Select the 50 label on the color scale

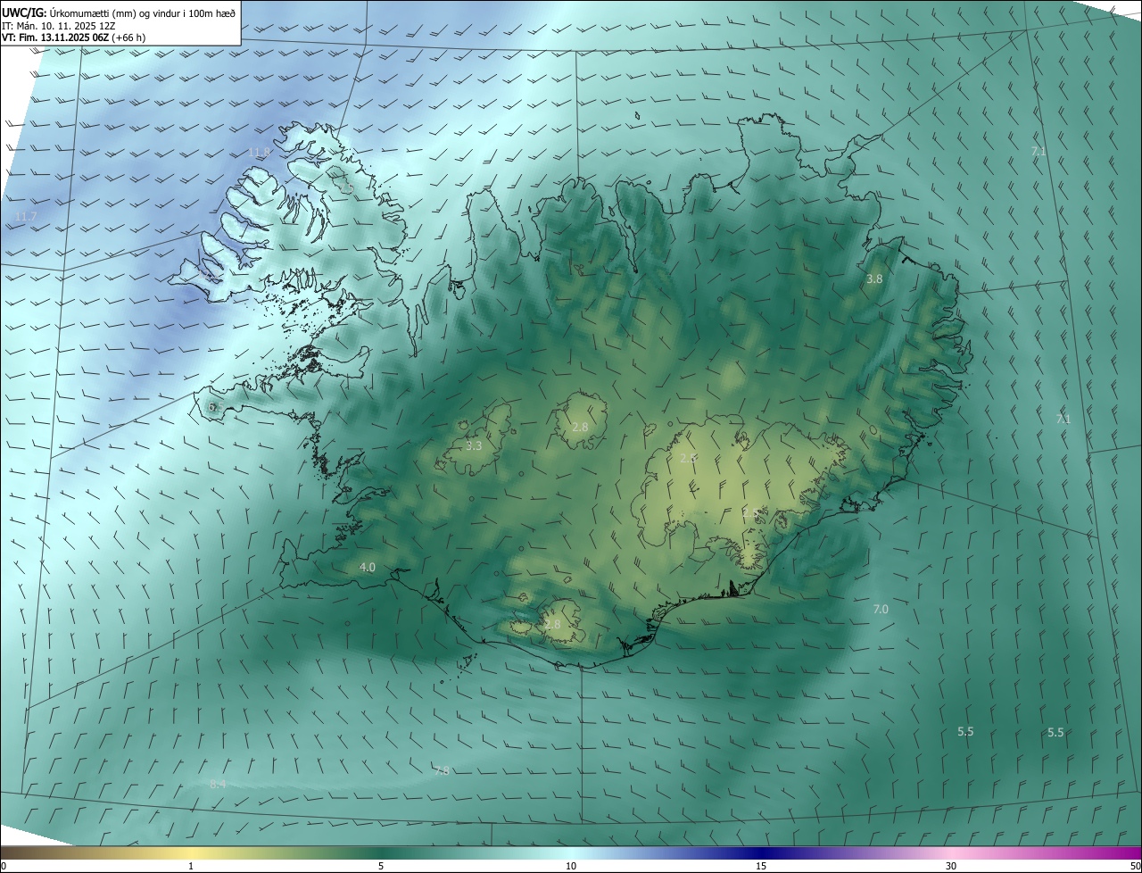[x=1135, y=866]
